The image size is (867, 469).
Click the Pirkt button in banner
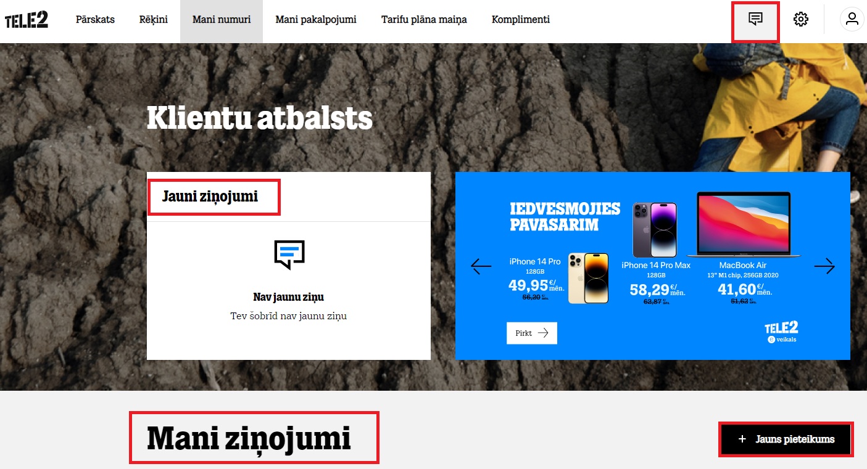(532, 333)
